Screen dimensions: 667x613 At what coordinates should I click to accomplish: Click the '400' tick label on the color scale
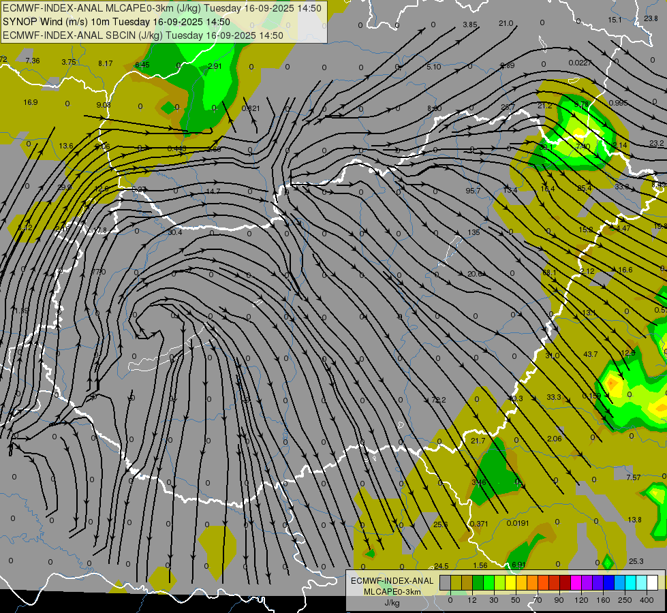(x=647, y=600)
